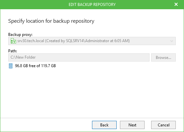Screen dimensions: 184x132
Task: Click the EDIT BACKUP REPOSITORY title bar
Action: 92,5
